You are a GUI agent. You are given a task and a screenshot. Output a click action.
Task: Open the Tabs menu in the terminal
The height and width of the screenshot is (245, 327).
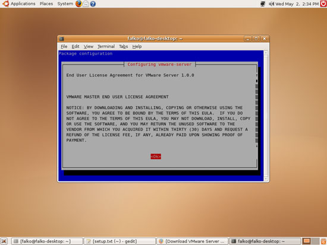click(x=123, y=46)
